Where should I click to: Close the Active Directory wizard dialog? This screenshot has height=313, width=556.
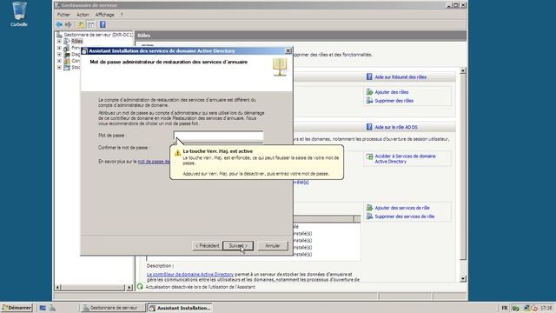point(288,51)
